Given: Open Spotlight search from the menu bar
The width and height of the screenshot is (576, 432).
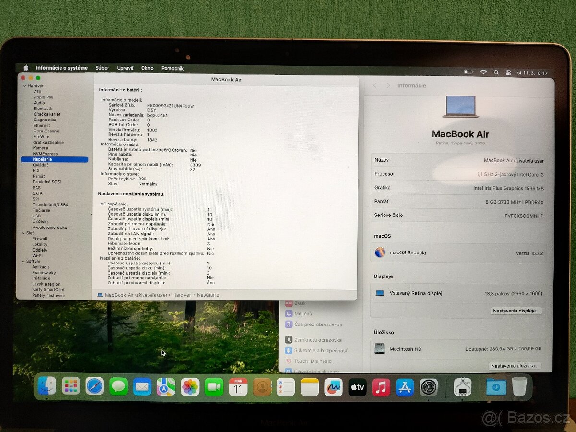Looking at the screenshot, I should click(x=496, y=72).
